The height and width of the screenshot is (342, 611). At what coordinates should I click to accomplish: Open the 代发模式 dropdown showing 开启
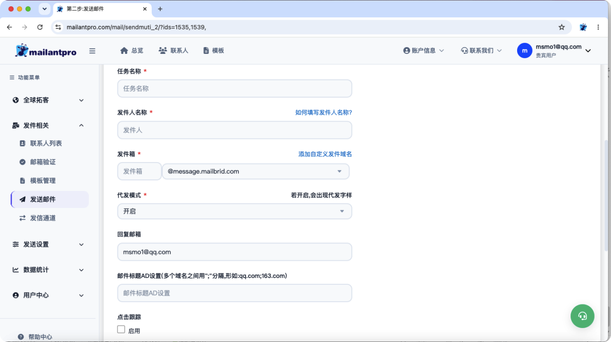pyautogui.click(x=234, y=211)
